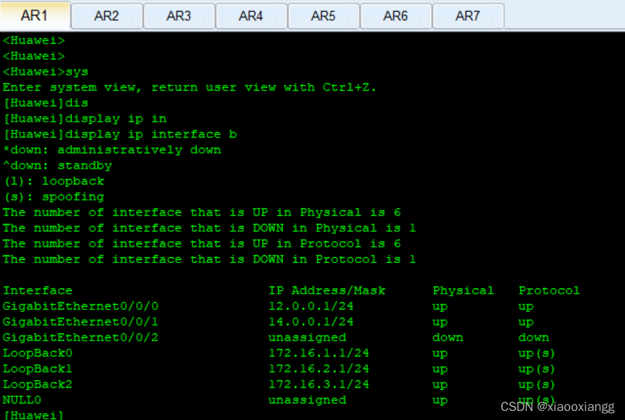Click the AR5 tab
625x420 pixels.
point(324,16)
